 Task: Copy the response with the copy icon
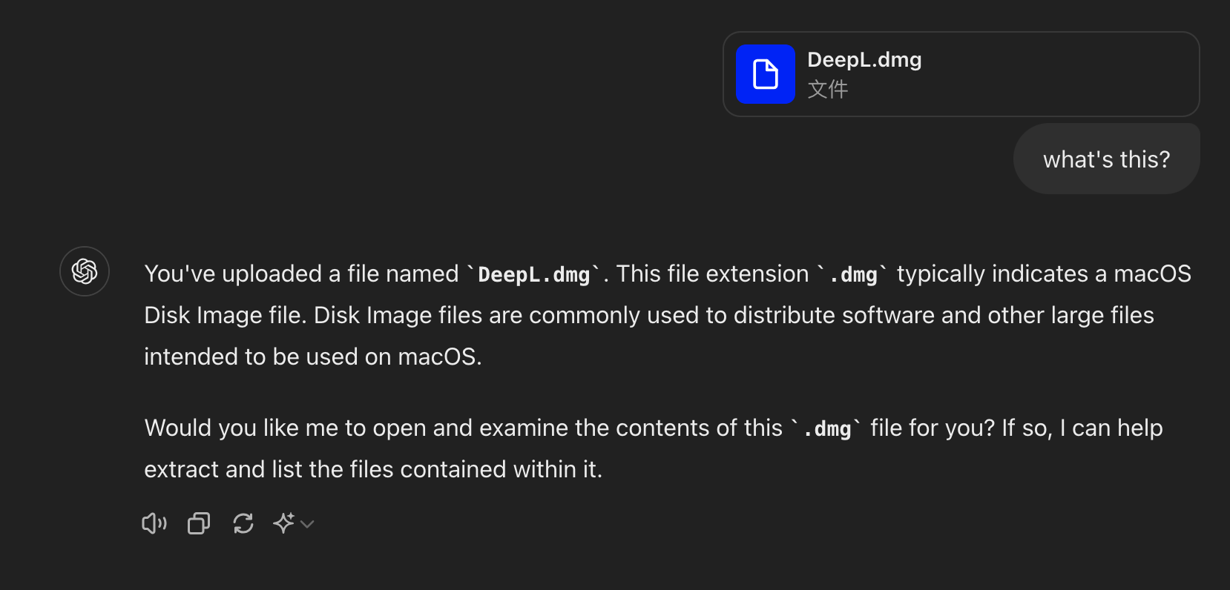tap(199, 524)
